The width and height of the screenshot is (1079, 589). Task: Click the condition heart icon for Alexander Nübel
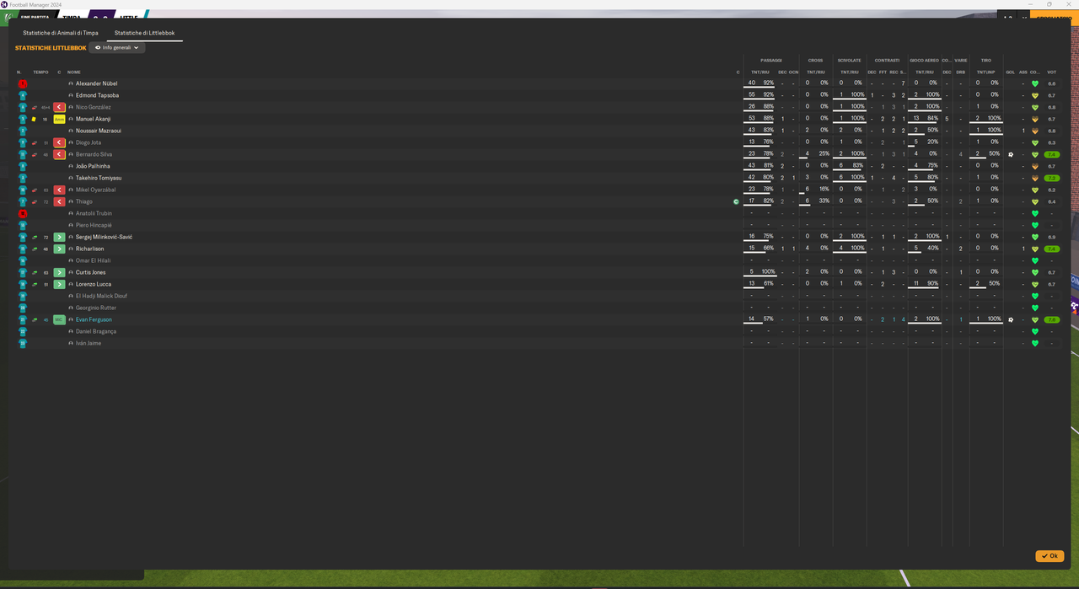[x=1035, y=83]
